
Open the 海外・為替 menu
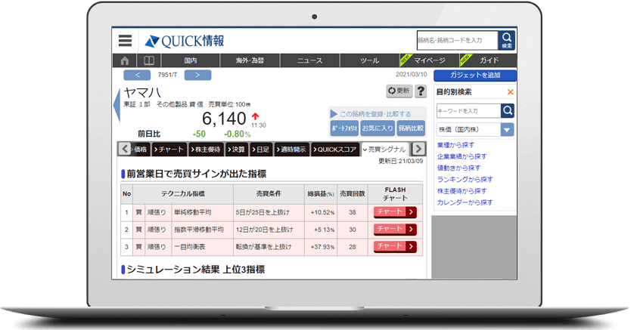click(250, 60)
